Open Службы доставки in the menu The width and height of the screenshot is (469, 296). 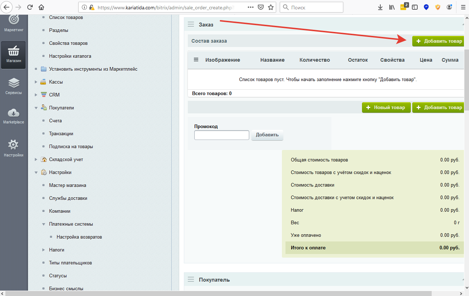(x=68, y=198)
